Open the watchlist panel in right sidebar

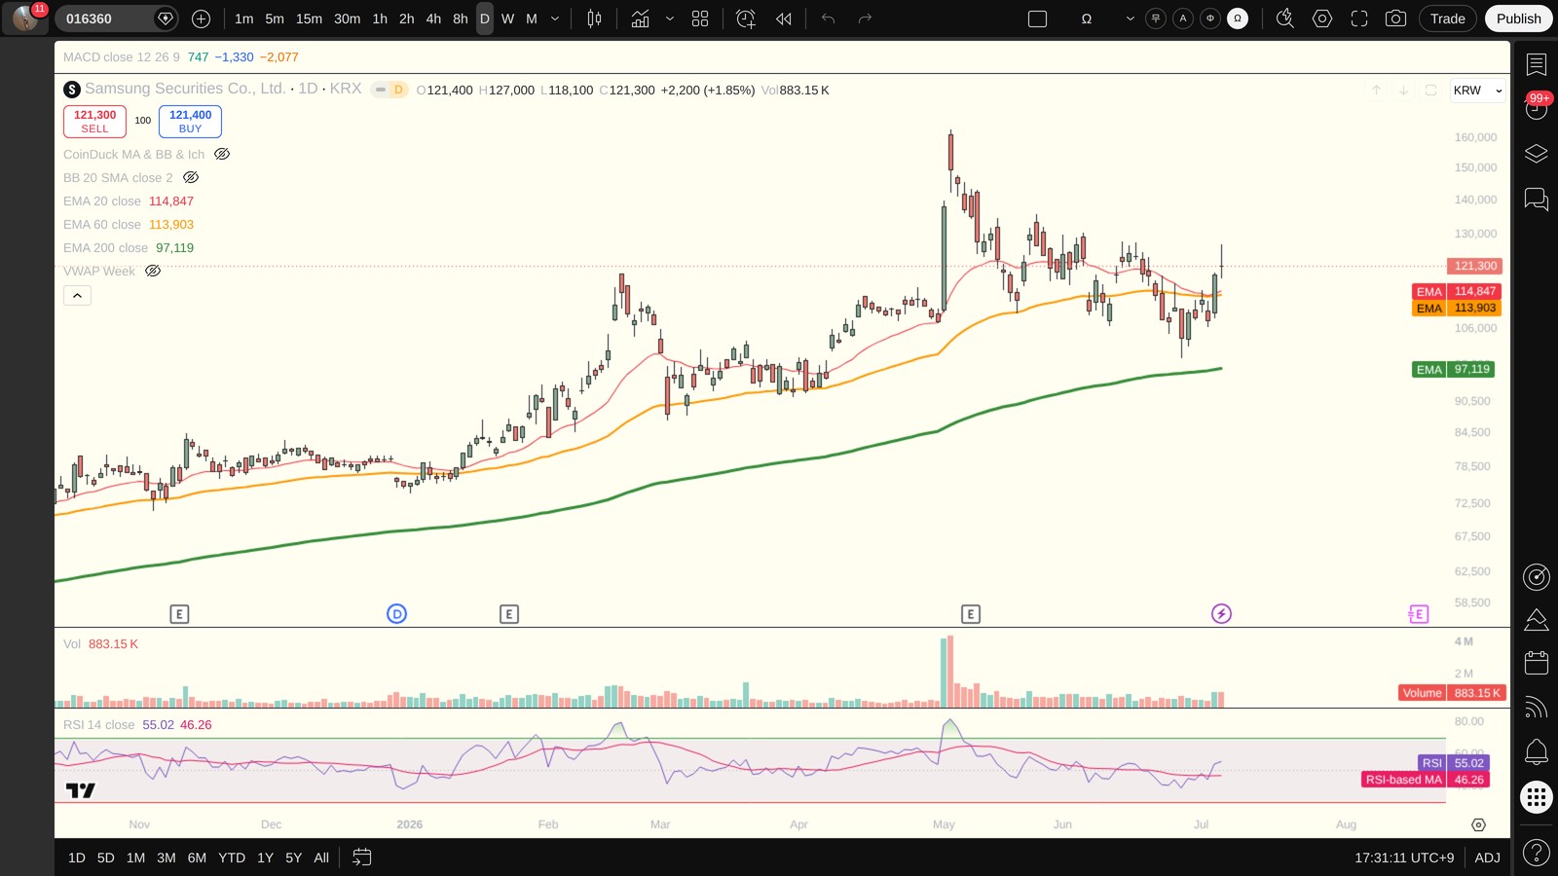[1537, 64]
